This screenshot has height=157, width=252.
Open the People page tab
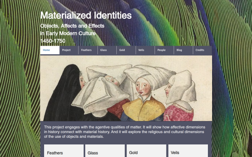(x=164, y=50)
